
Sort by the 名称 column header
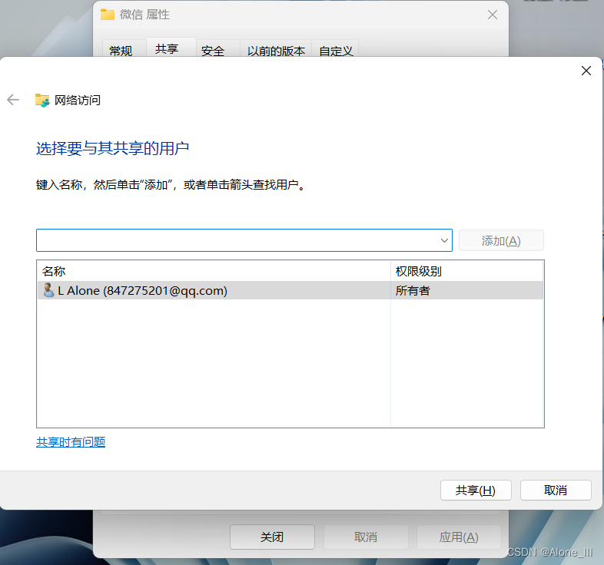click(214, 271)
